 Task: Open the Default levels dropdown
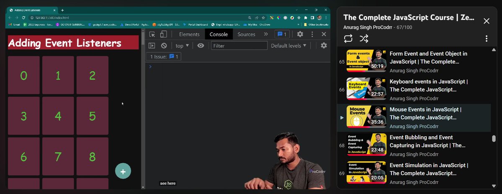point(288,46)
